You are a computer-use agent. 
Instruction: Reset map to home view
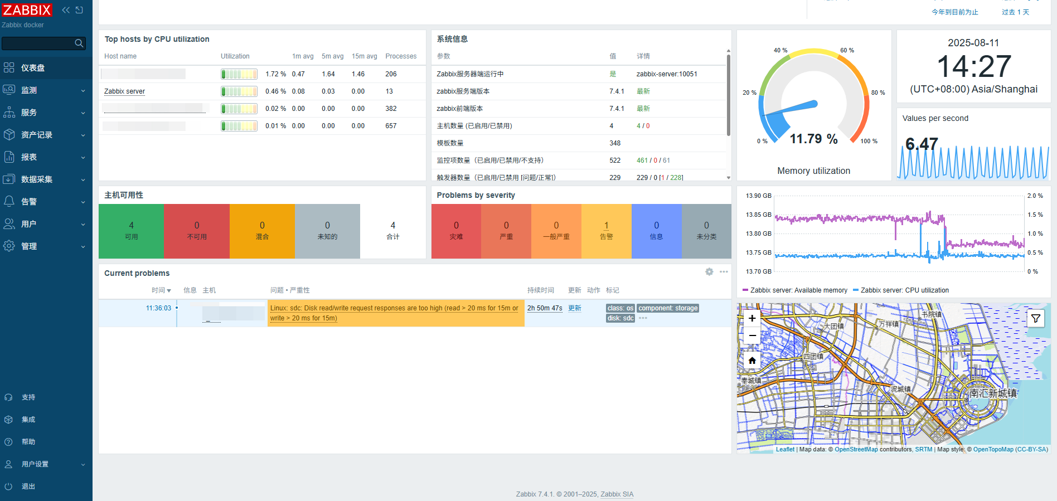click(x=752, y=361)
